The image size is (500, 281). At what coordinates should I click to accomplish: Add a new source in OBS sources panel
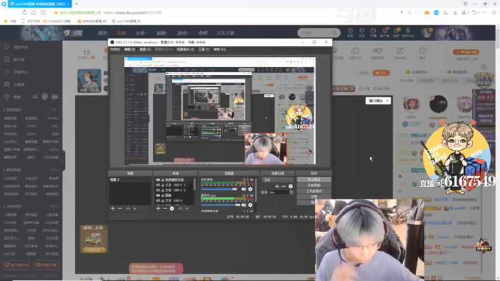click(x=158, y=209)
